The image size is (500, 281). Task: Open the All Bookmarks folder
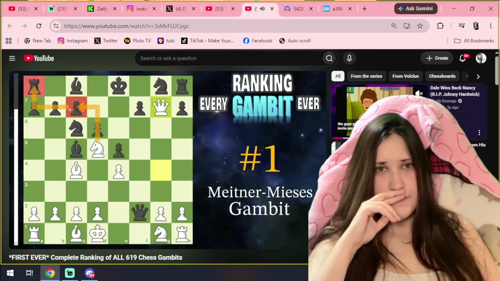[x=474, y=41]
